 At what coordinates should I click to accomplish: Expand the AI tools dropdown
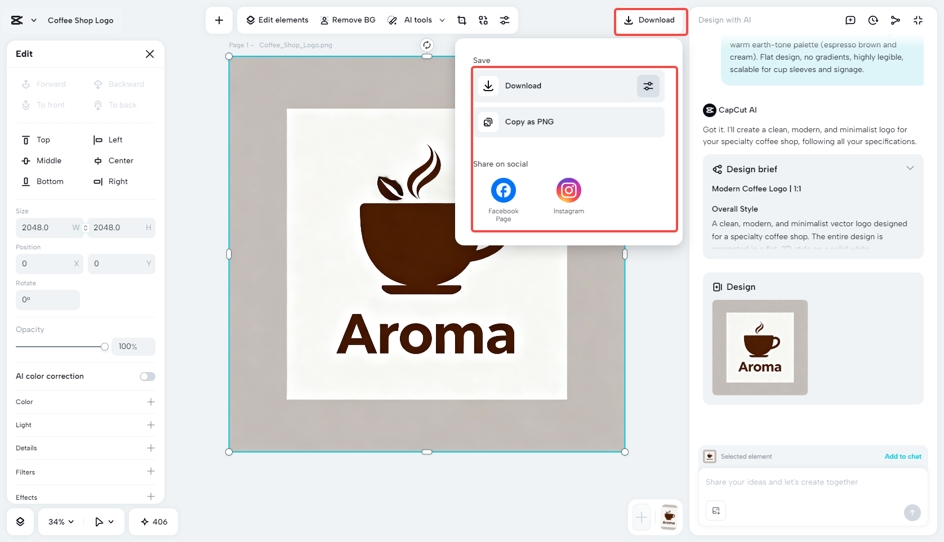point(442,20)
